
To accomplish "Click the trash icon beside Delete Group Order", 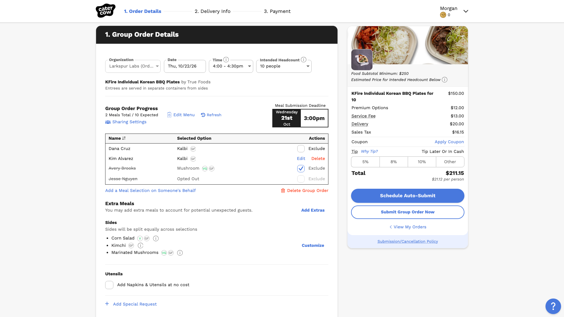I will click(283, 191).
